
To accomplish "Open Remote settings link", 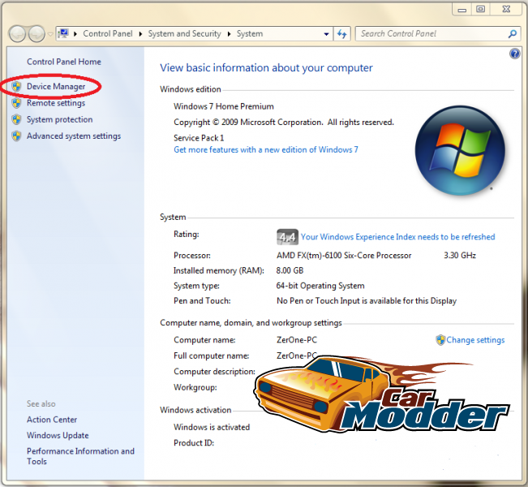I will coord(56,103).
